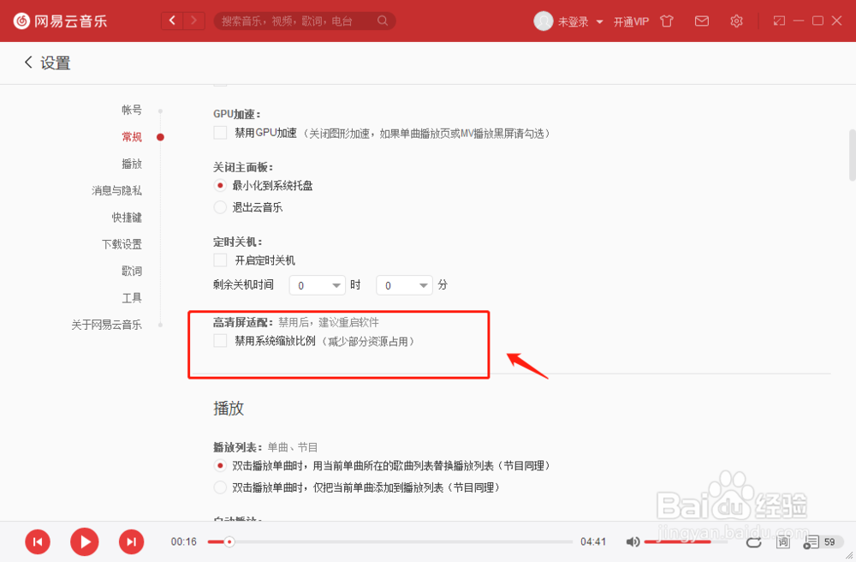Click the 高清屏适配 heading text
The height and width of the screenshot is (562, 856).
[x=243, y=322]
